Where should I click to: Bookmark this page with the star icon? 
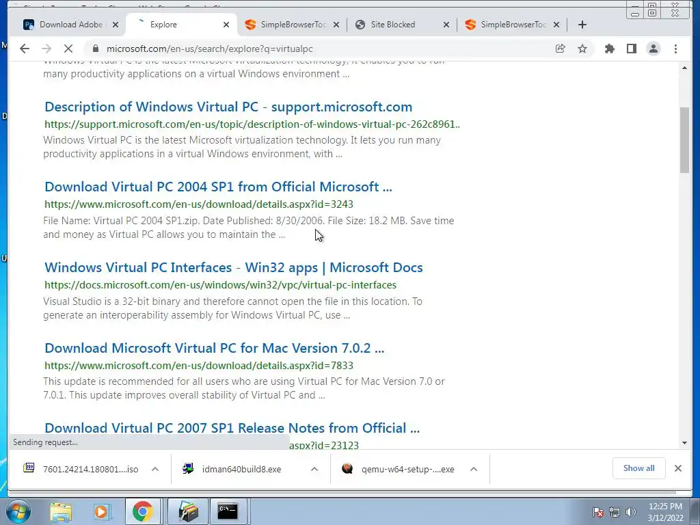click(x=582, y=49)
